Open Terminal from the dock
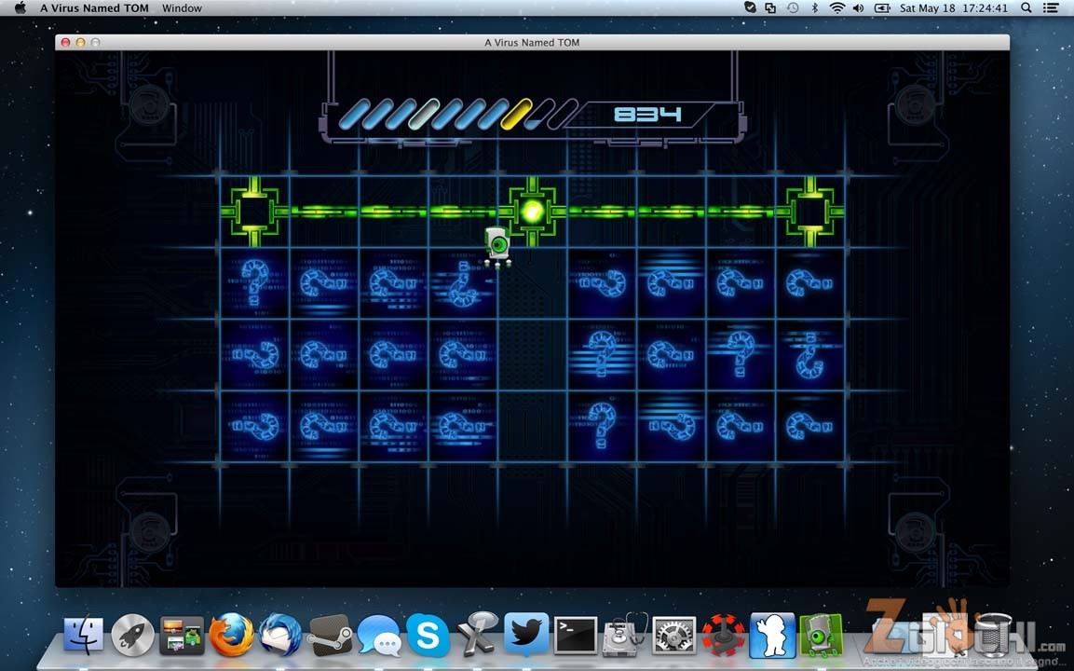The image size is (1074, 671). 575,636
